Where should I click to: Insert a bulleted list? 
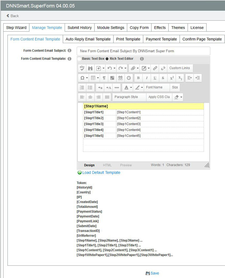coord(90,87)
